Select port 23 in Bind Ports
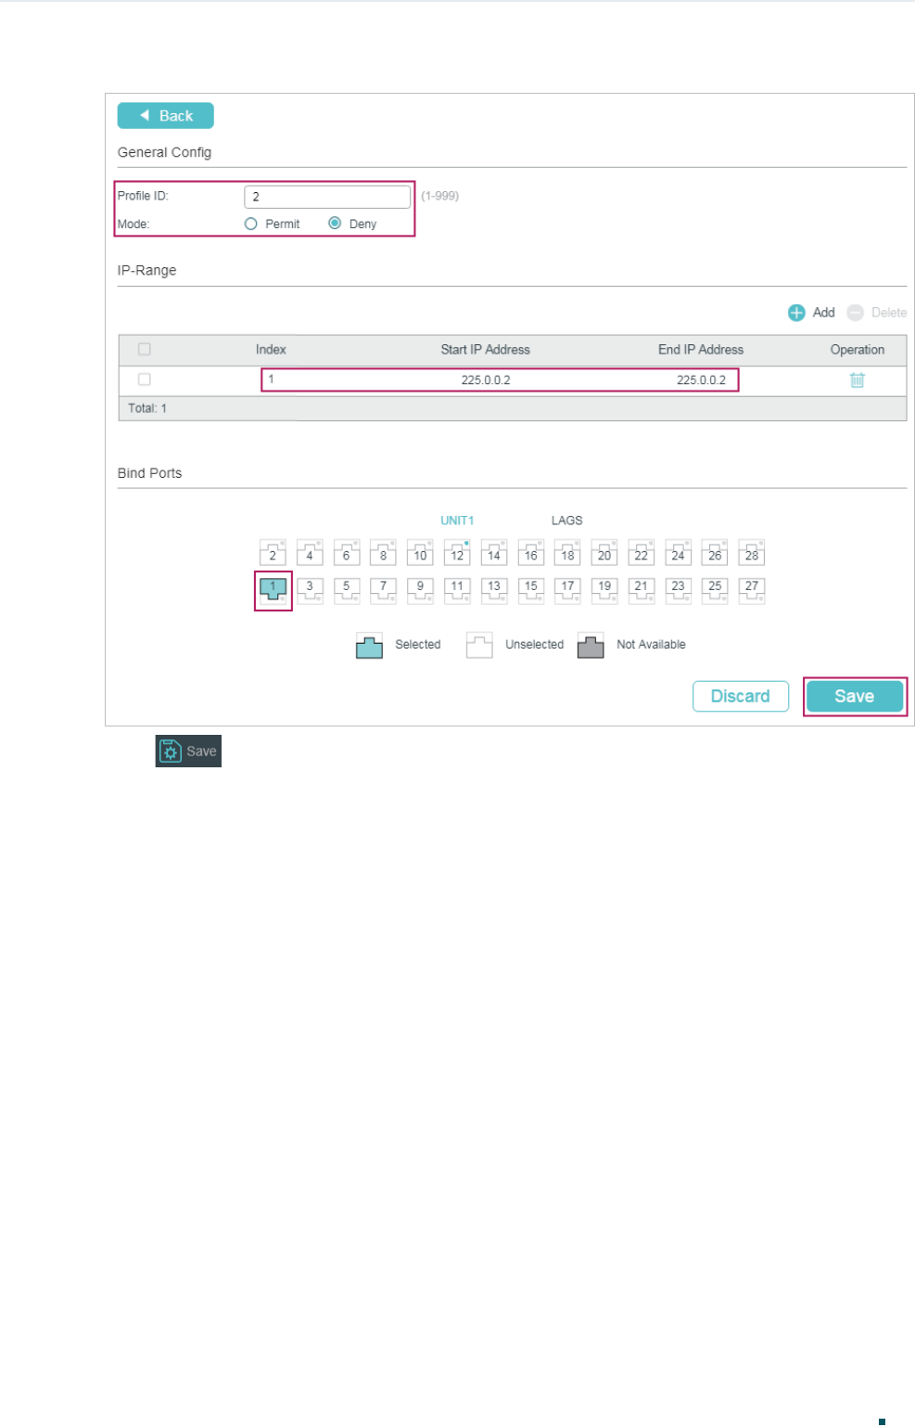Image resolution: width=915 pixels, height=1427 pixels. point(678,589)
